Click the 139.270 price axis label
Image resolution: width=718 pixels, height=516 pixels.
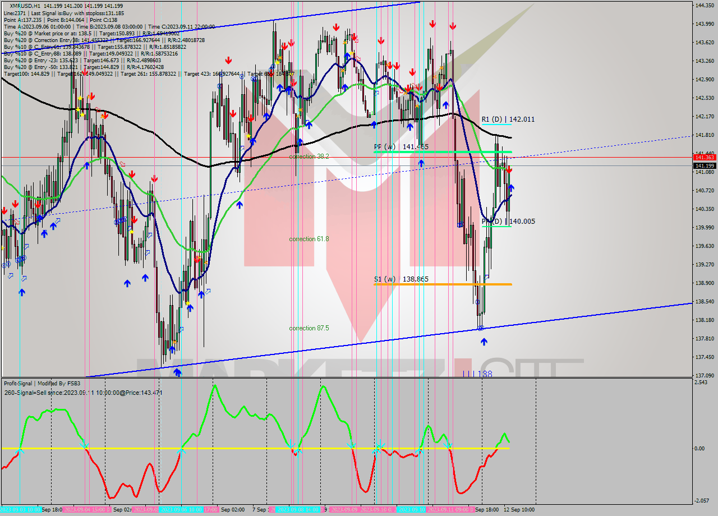click(x=704, y=265)
